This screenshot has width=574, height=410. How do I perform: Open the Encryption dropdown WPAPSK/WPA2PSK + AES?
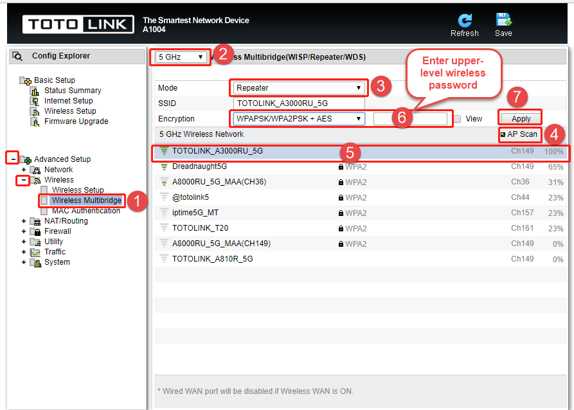click(299, 119)
